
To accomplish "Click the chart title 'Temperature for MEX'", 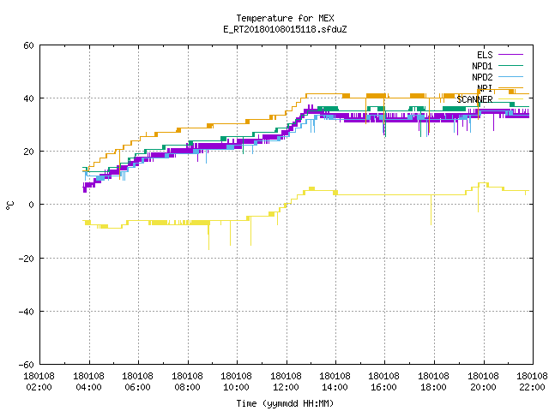I will tap(285, 18).
